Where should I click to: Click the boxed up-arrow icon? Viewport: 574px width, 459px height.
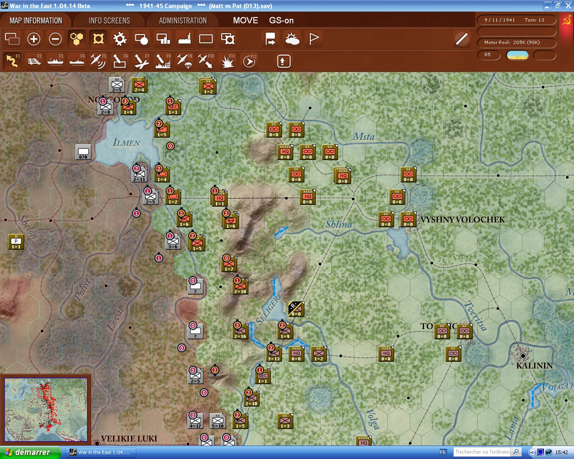click(x=283, y=61)
